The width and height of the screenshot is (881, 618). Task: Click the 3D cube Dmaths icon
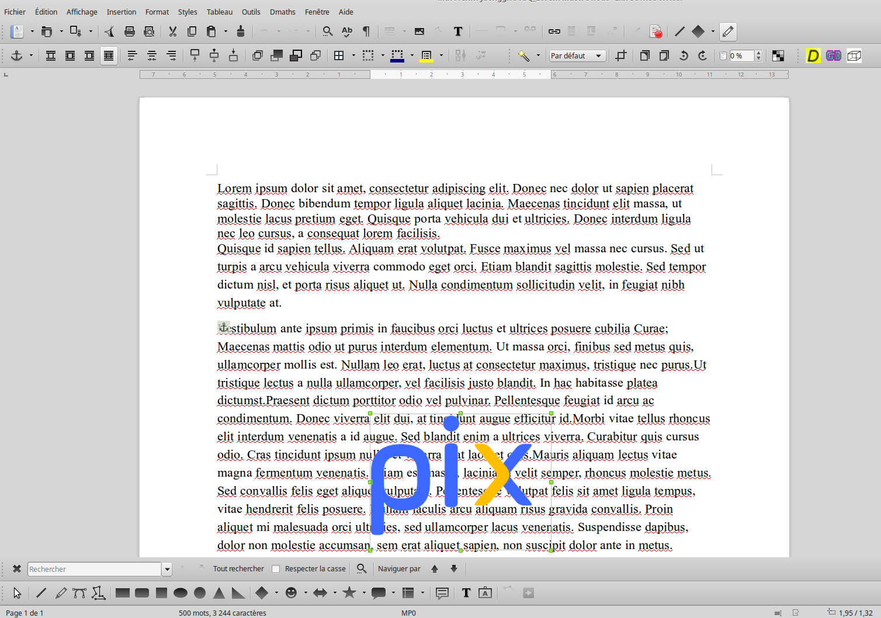tap(854, 55)
